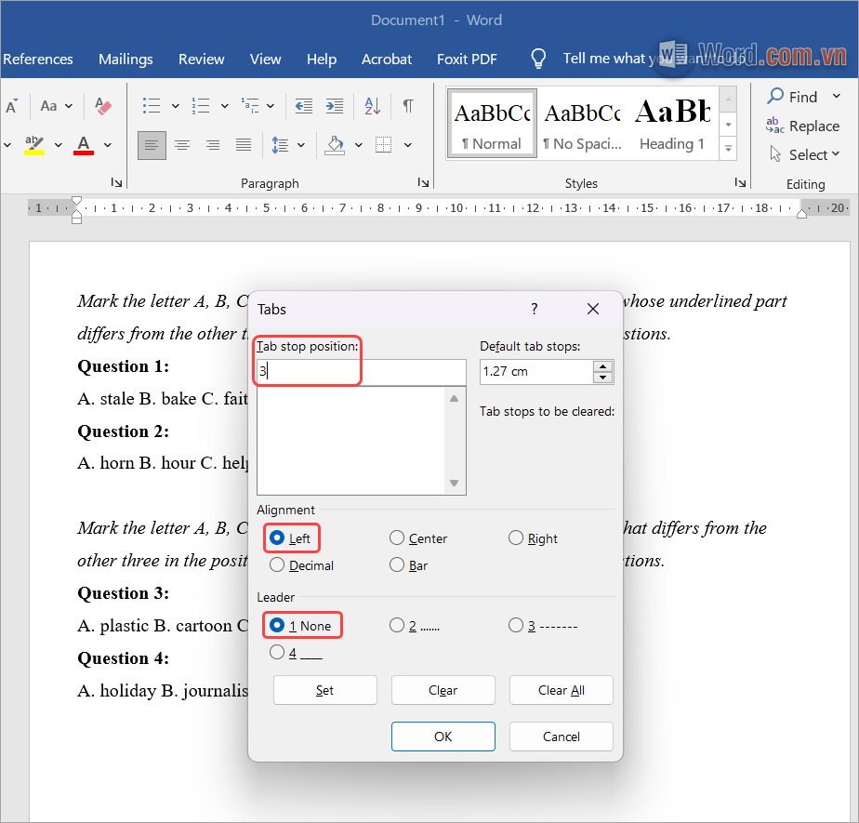Screen dimensions: 859x823
Task: Select Center alignment radio button
Action: (397, 538)
